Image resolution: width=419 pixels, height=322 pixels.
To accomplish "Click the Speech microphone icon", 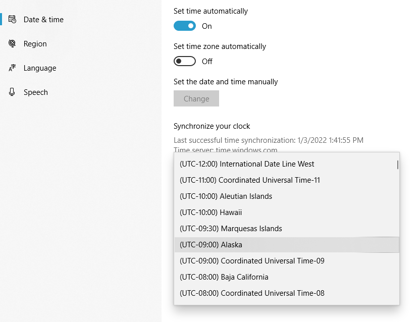I will (12, 92).
